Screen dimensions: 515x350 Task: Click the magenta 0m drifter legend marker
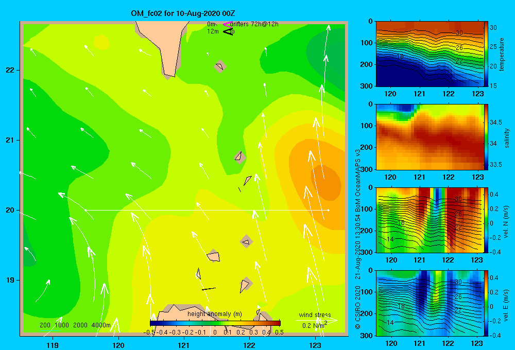click(227, 24)
